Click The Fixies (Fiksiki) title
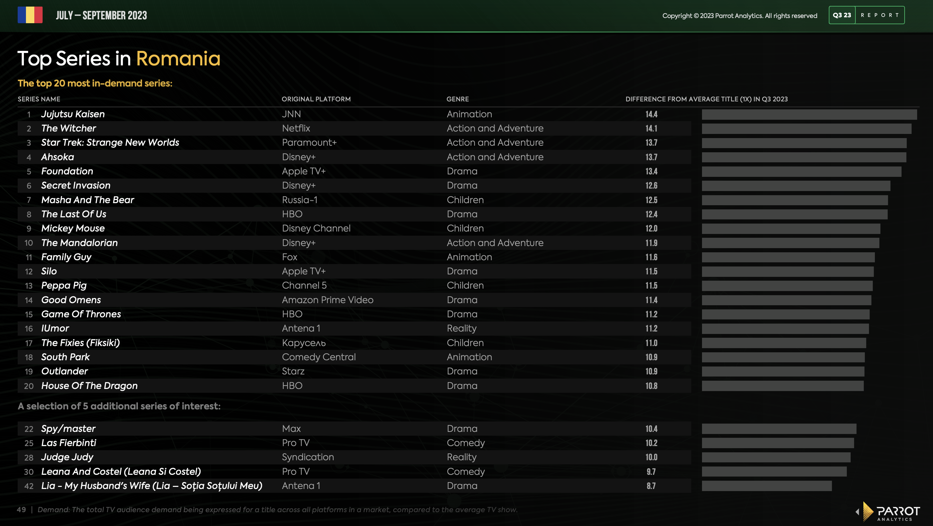 80,343
